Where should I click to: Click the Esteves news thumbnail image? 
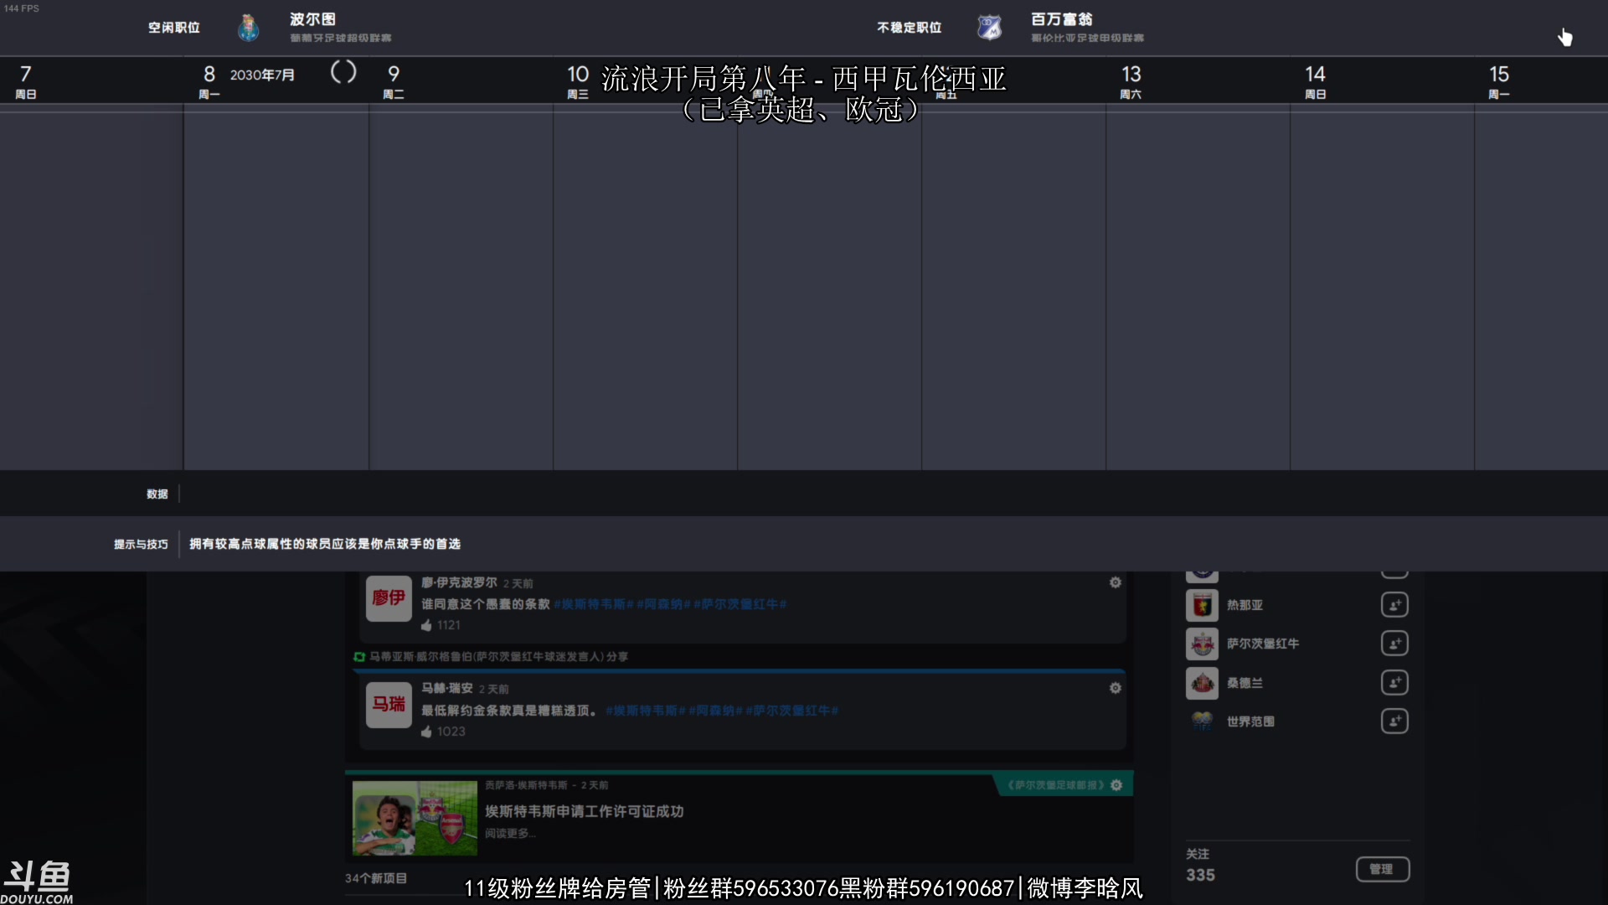415,818
